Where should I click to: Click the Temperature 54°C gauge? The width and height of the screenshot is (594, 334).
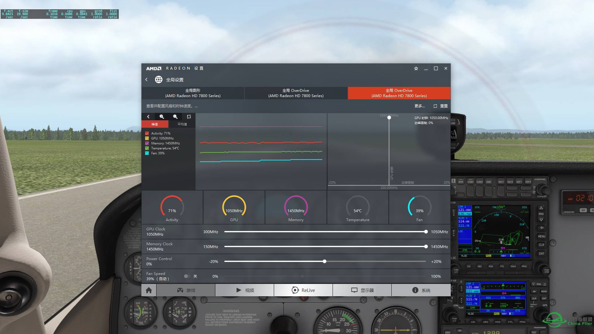point(358,207)
